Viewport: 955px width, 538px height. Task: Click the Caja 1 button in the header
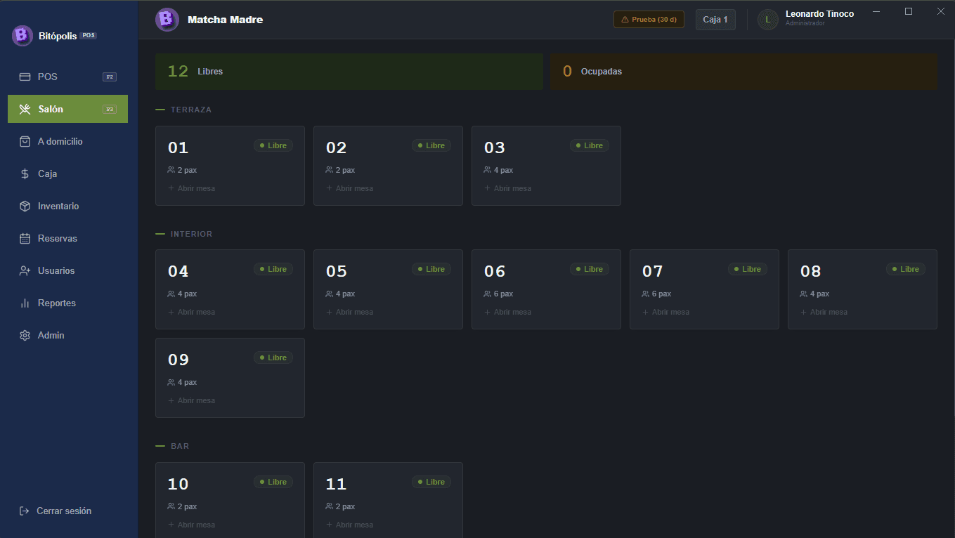[715, 20]
